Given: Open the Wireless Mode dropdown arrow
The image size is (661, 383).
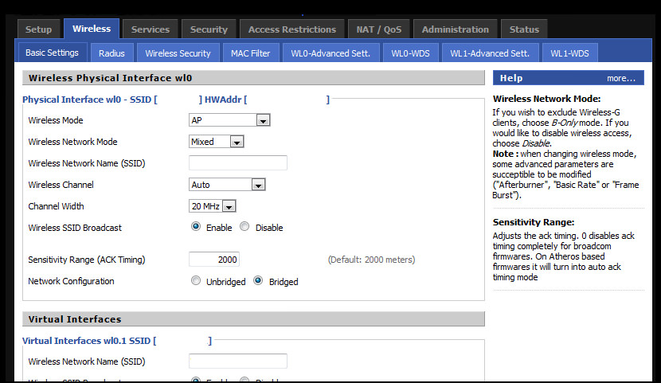Looking at the screenshot, I should click(263, 120).
